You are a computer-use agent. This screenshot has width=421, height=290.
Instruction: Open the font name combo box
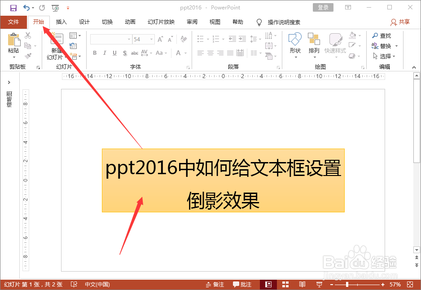click(x=111, y=39)
